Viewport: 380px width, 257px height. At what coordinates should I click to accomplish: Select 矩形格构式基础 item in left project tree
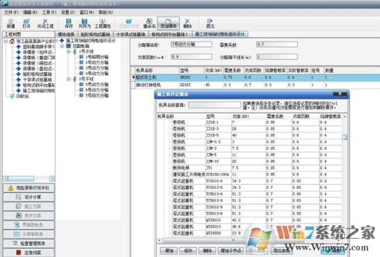[x=37, y=74]
